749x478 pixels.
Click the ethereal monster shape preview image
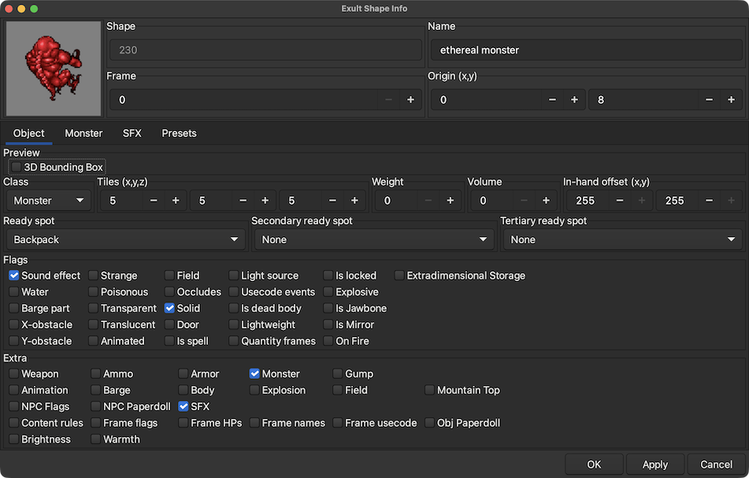[x=54, y=69]
